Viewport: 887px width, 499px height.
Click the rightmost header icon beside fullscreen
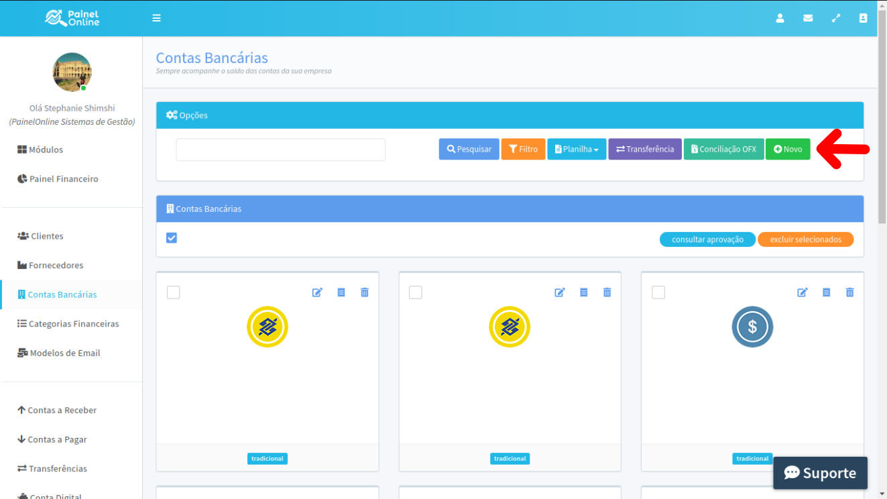pos(864,18)
